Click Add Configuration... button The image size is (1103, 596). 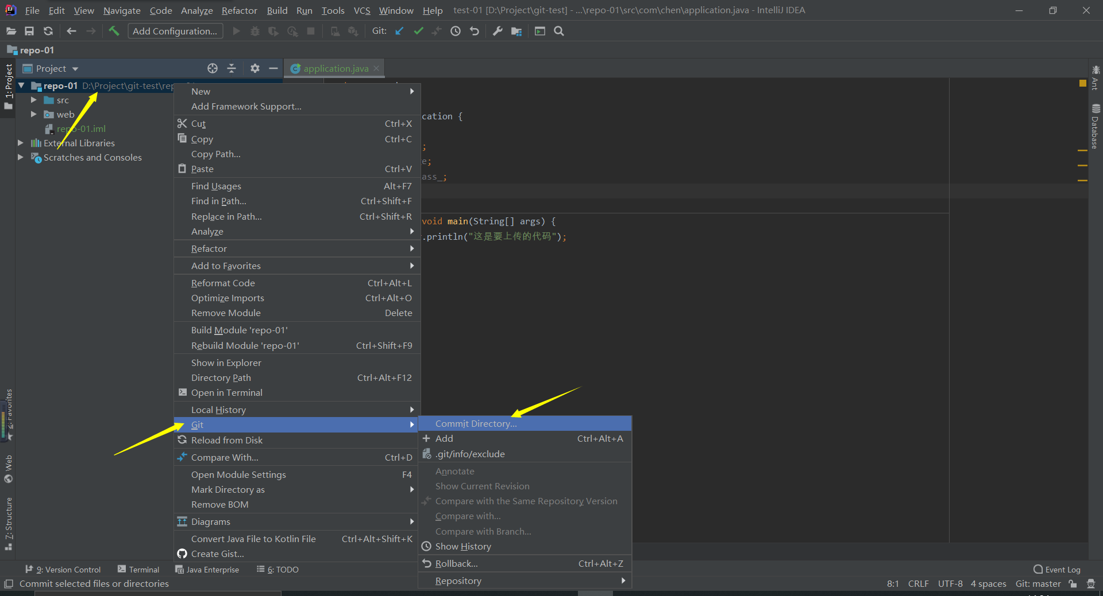click(175, 31)
